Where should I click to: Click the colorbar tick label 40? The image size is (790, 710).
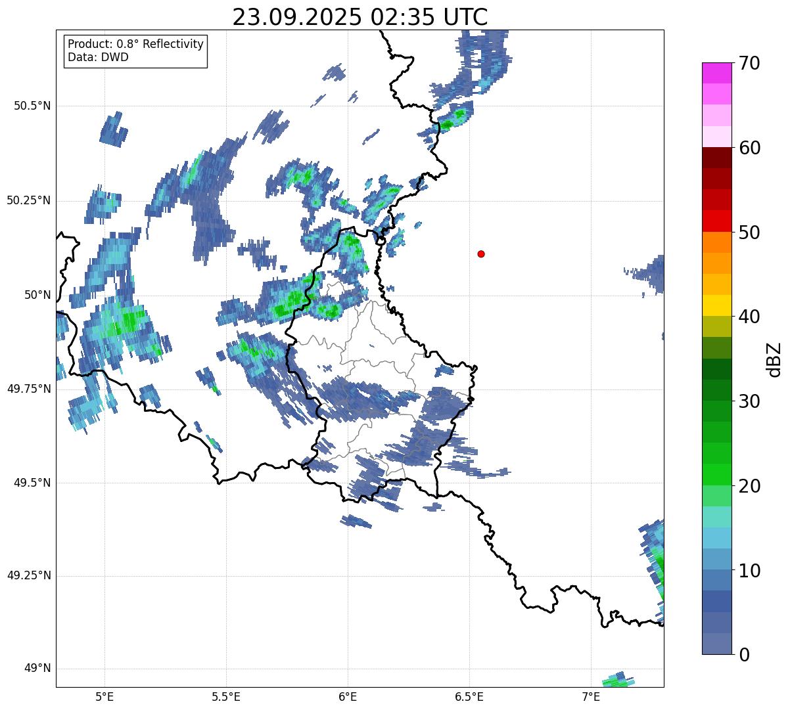[749, 317]
